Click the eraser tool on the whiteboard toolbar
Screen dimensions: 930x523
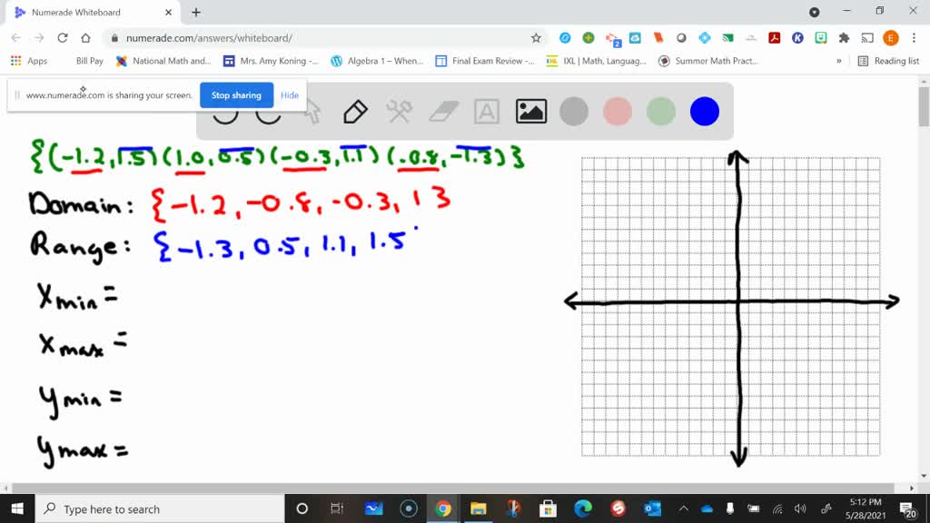[441, 111]
